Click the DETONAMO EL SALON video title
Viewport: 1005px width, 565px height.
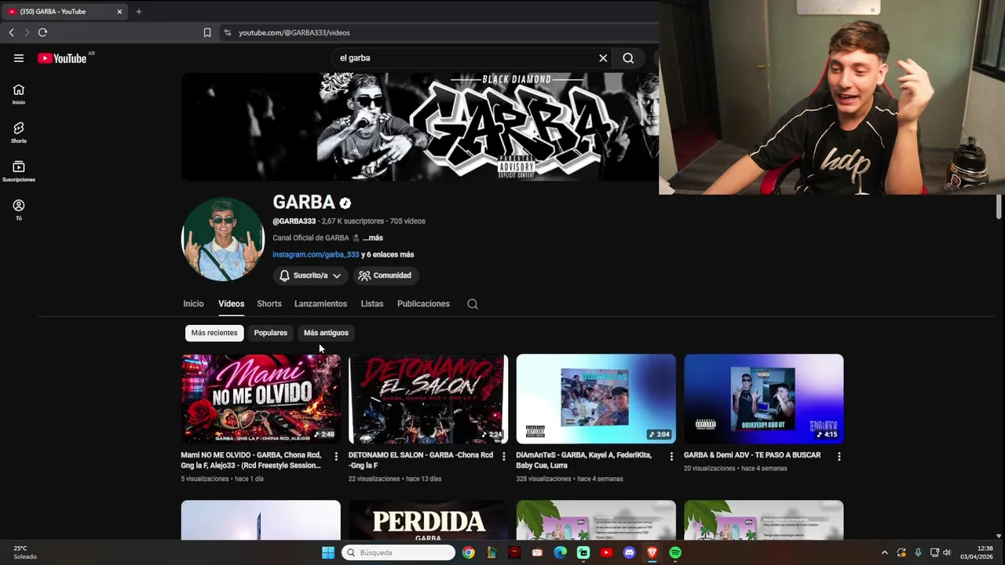(421, 460)
